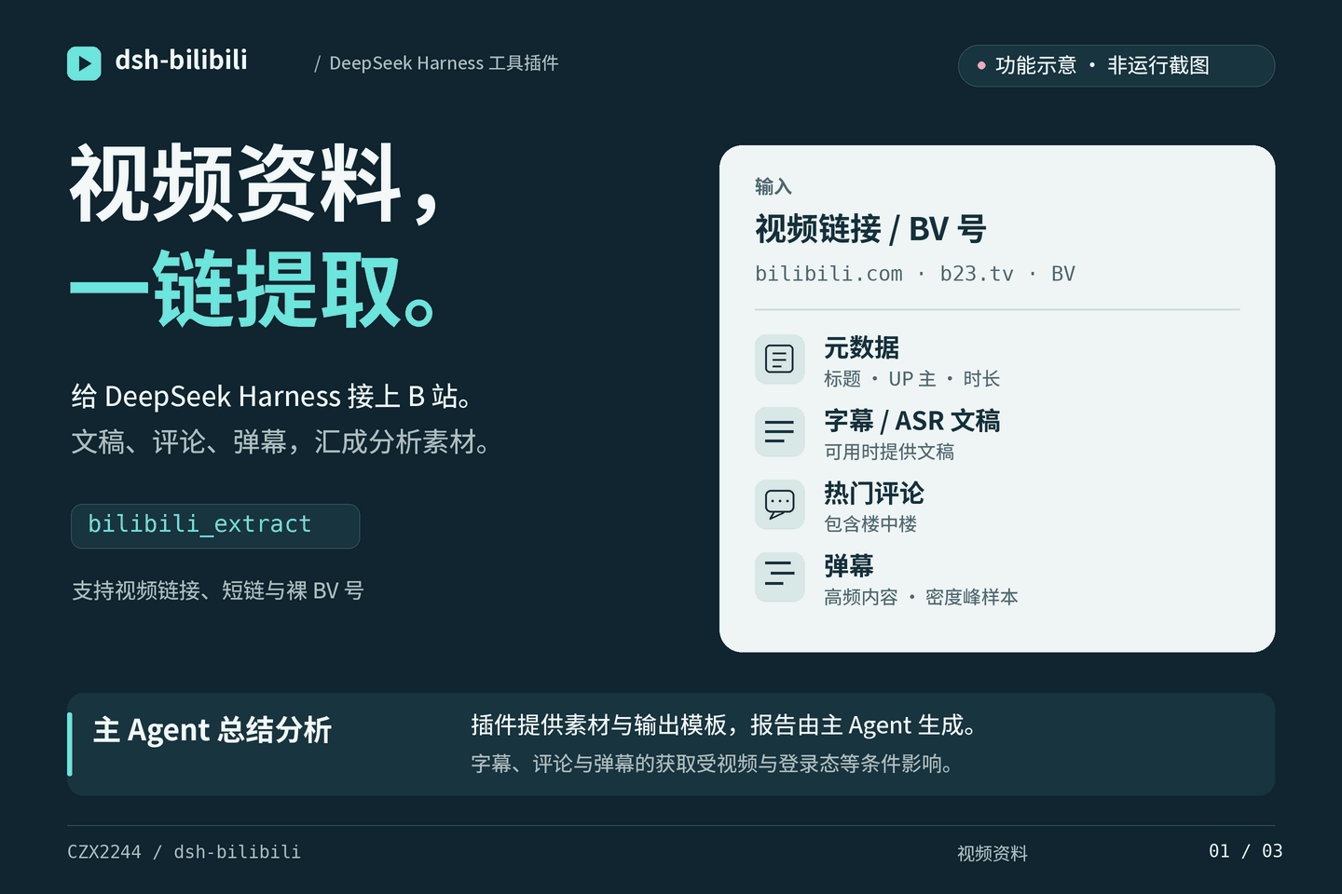This screenshot has width=1342, height=894.
Task: Click the 弹幕 staggered lines icon
Action: [779, 576]
